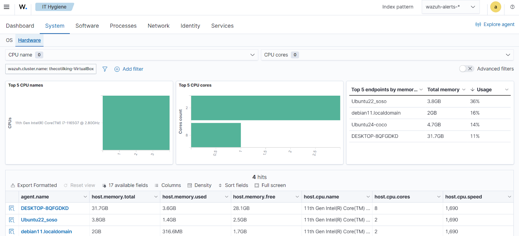Open host.memory.total column header menu
The width and height of the screenshot is (519, 236).
[x=156, y=197]
